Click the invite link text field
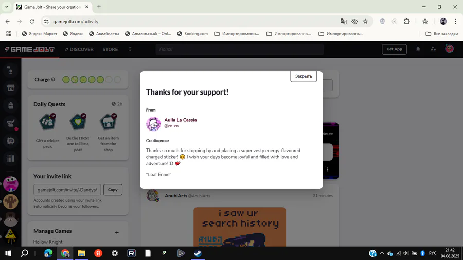 click(x=67, y=190)
